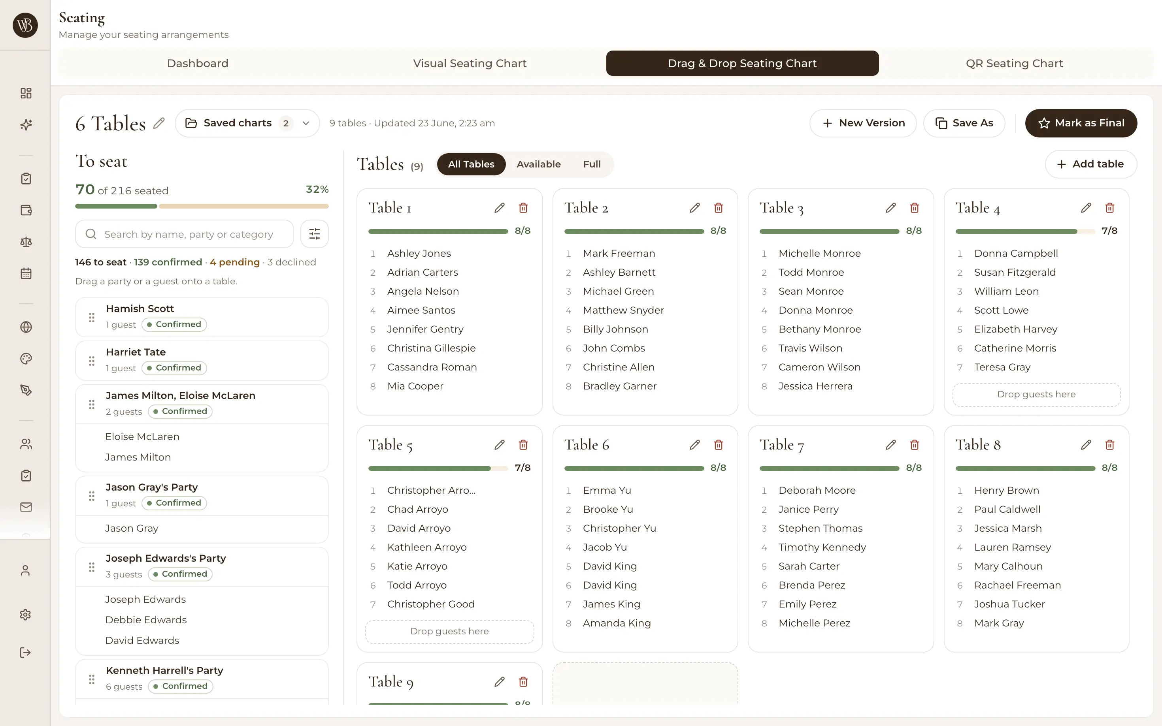This screenshot has height=726, width=1162.
Task: Select Drag & Drop Seating Chart tab
Action: pyautogui.click(x=742, y=63)
